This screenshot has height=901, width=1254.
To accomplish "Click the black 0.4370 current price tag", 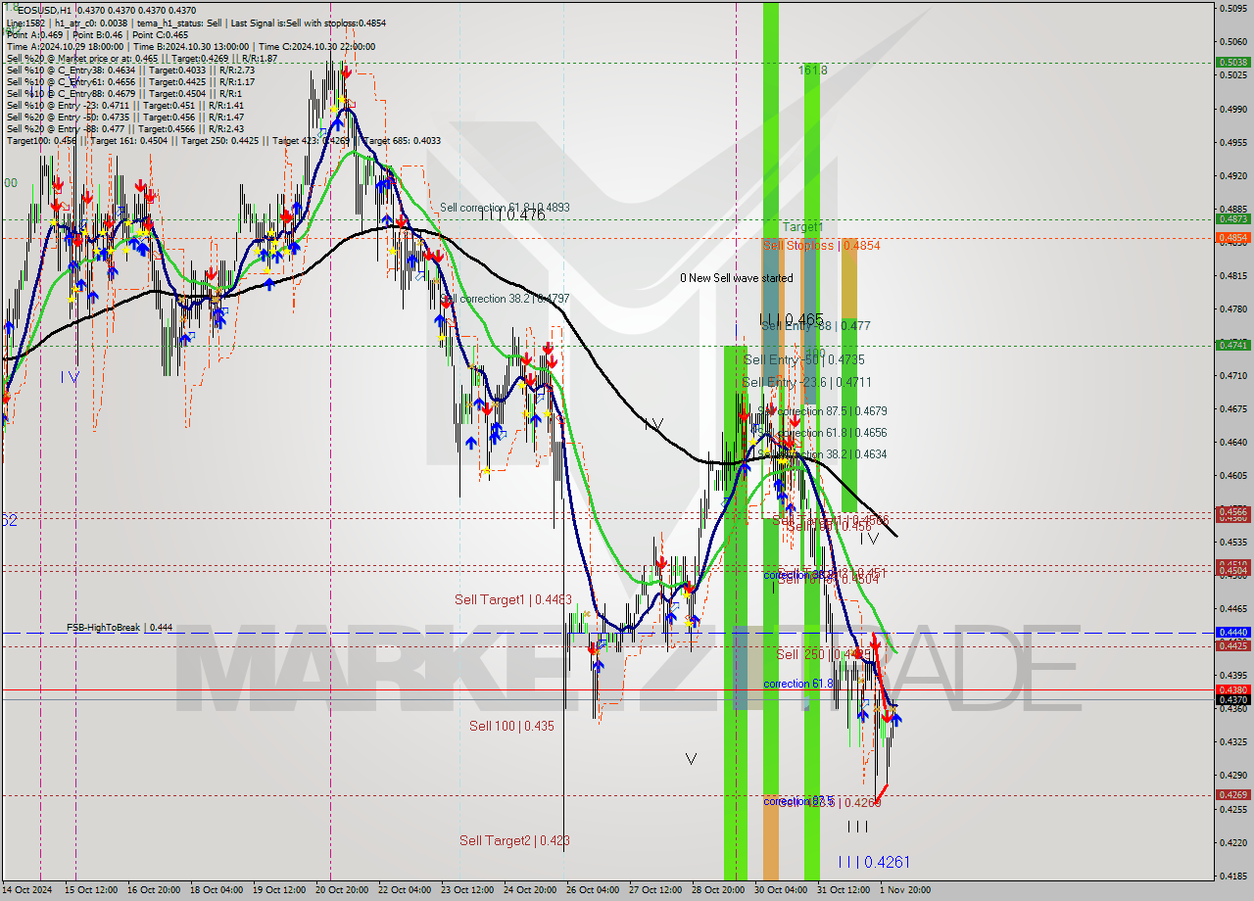I will click(1232, 699).
